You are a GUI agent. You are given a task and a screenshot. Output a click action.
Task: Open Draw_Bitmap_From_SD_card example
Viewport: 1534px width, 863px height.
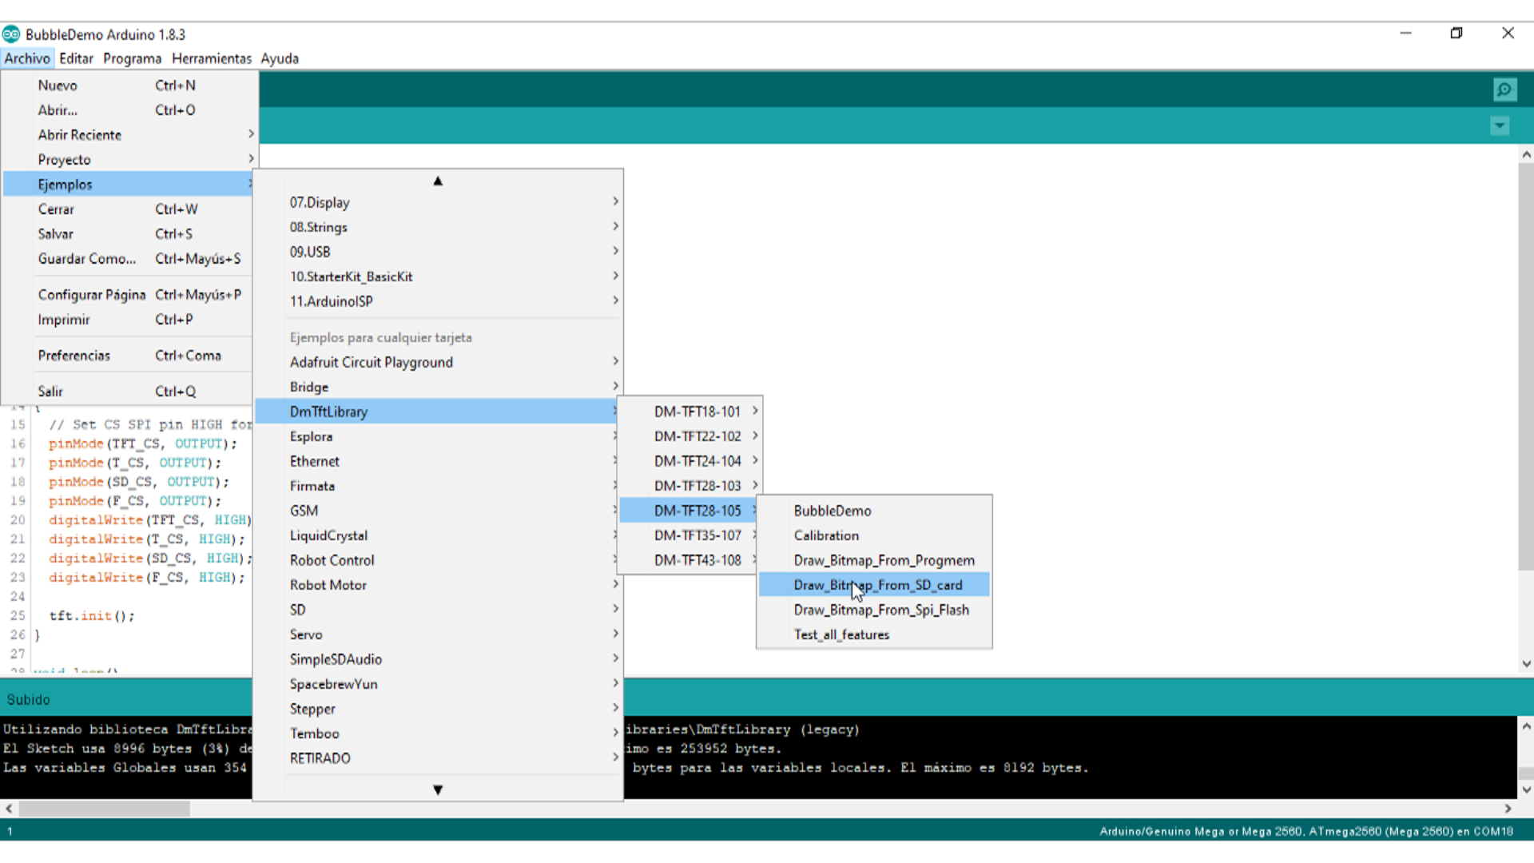click(x=877, y=585)
